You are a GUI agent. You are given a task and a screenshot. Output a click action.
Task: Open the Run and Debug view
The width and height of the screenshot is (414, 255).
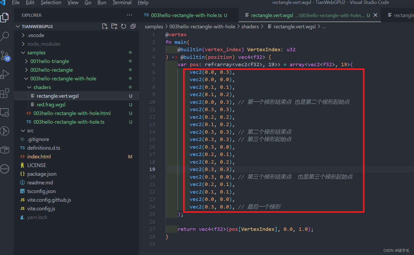click(x=5, y=74)
